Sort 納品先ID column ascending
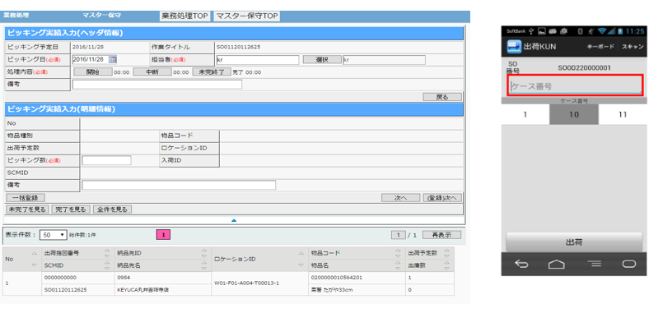663x313 pixels. [x=204, y=251]
